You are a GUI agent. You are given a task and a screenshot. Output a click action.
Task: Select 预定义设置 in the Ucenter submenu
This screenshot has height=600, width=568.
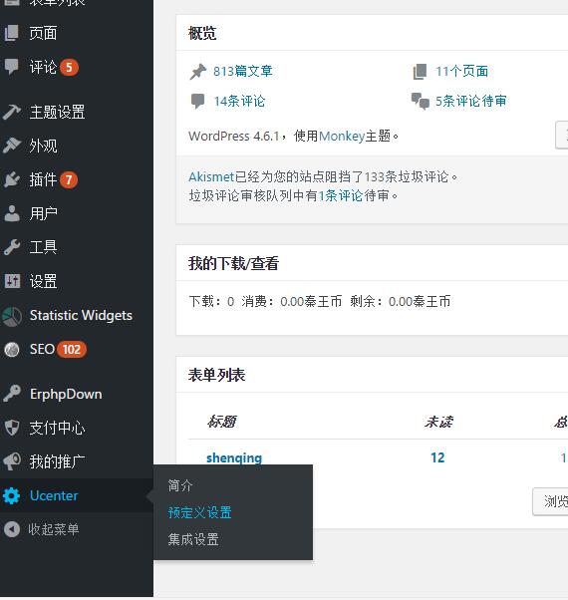199,512
